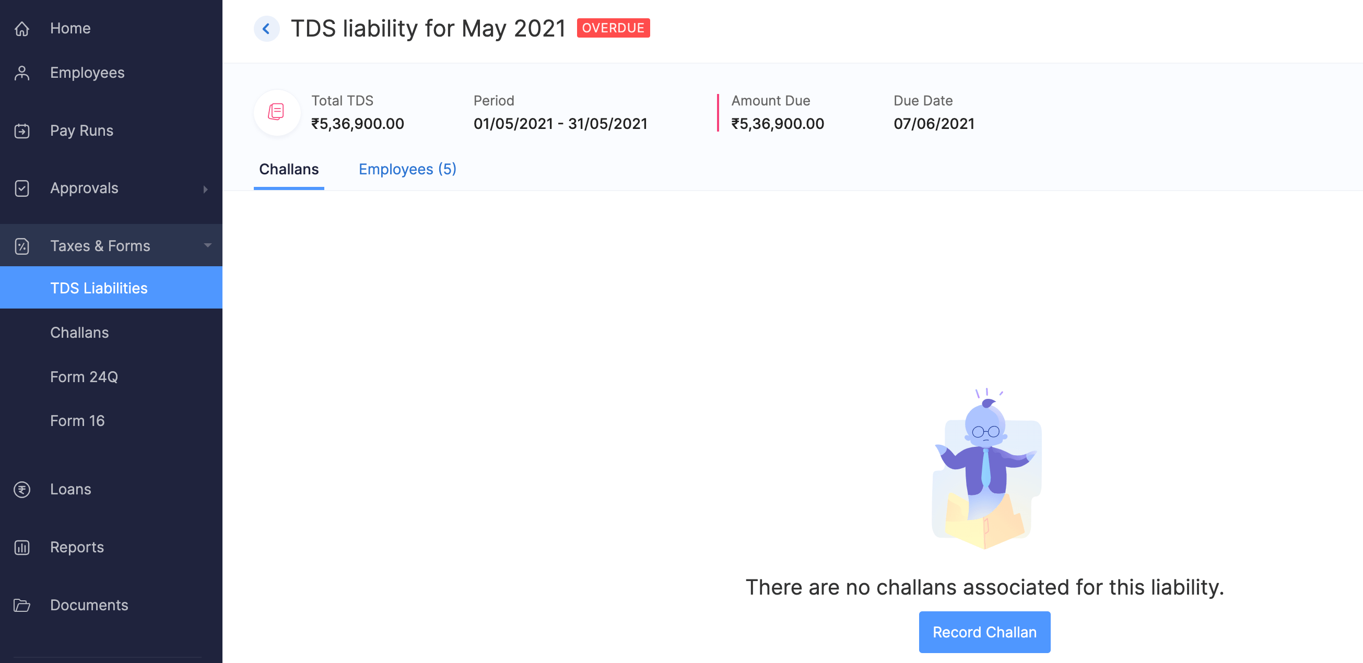
Task: Navigate to Form 16 section
Action: (77, 421)
